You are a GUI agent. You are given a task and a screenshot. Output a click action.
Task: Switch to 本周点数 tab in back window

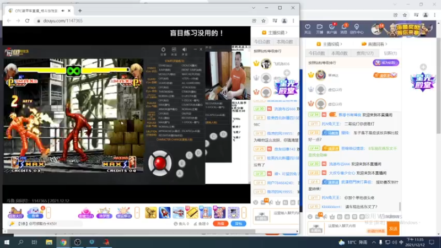(340, 53)
